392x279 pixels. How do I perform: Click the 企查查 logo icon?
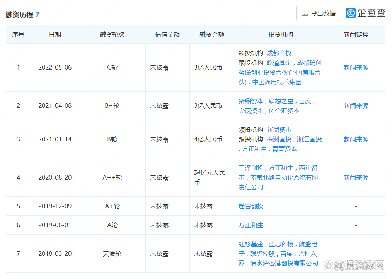point(351,13)
